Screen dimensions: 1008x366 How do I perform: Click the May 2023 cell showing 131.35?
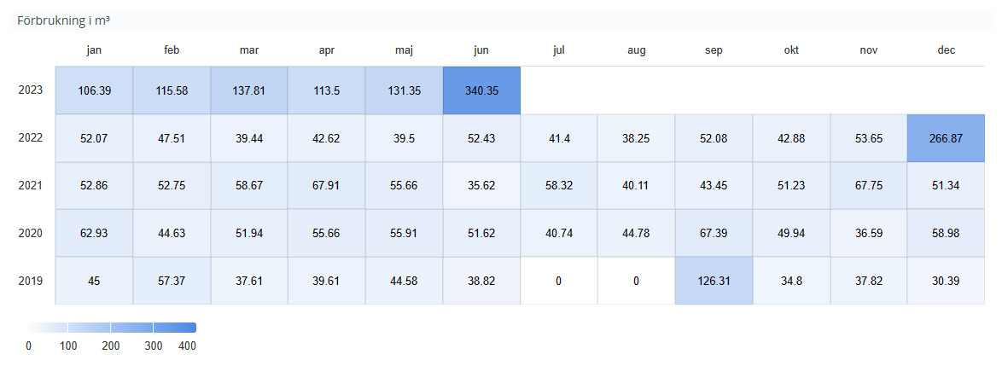click(x=404, y=90)
